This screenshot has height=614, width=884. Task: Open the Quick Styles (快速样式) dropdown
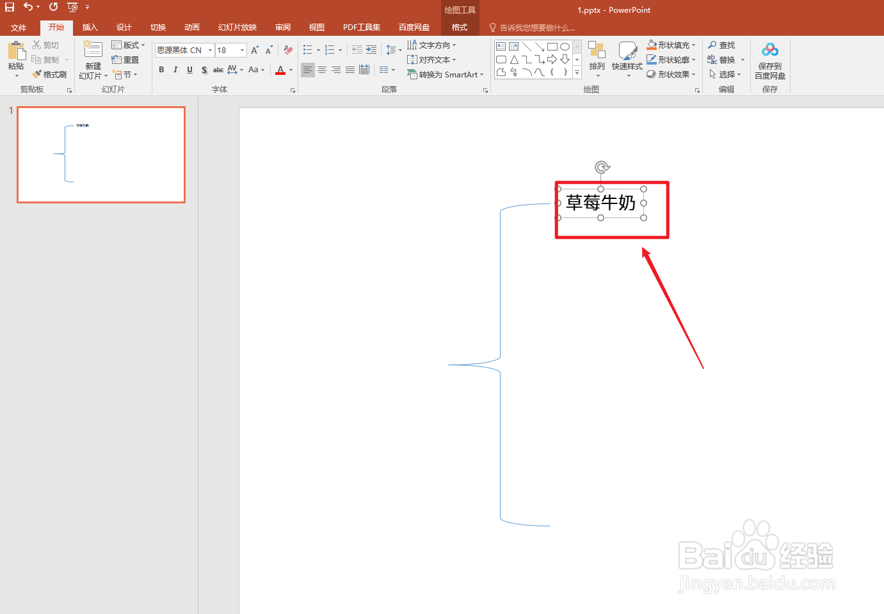[627, 60]
